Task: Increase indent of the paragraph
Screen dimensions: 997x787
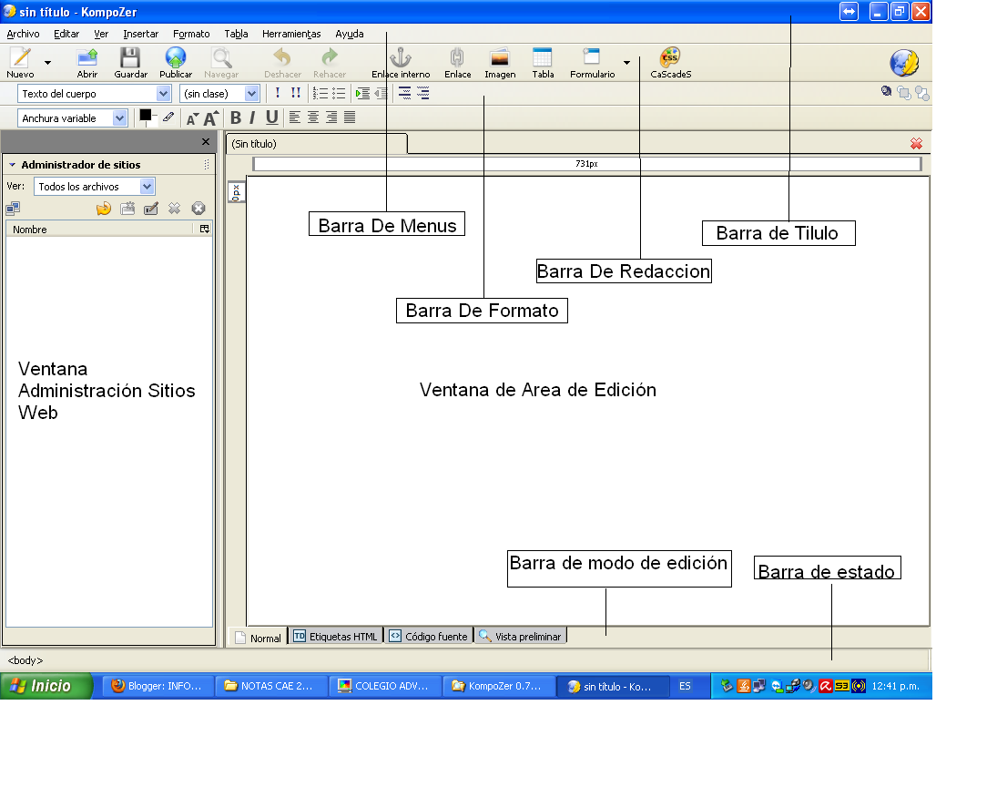Action: [x=363, y=94]
